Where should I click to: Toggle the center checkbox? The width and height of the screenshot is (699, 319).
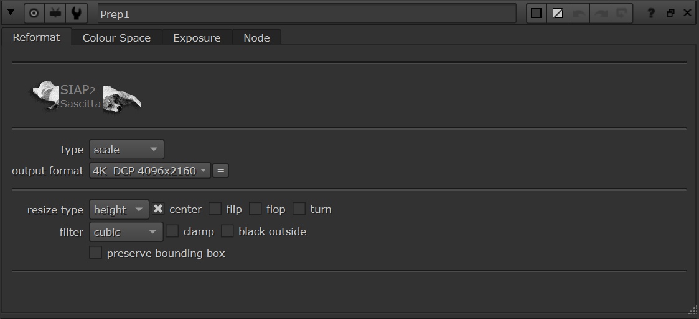[158, 209]
